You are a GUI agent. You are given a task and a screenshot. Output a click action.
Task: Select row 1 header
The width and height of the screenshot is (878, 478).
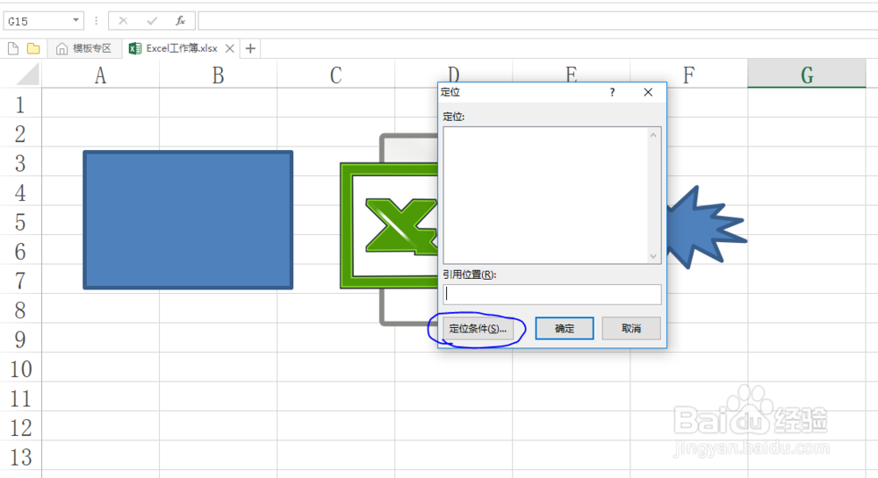click(x=20, y=104)
